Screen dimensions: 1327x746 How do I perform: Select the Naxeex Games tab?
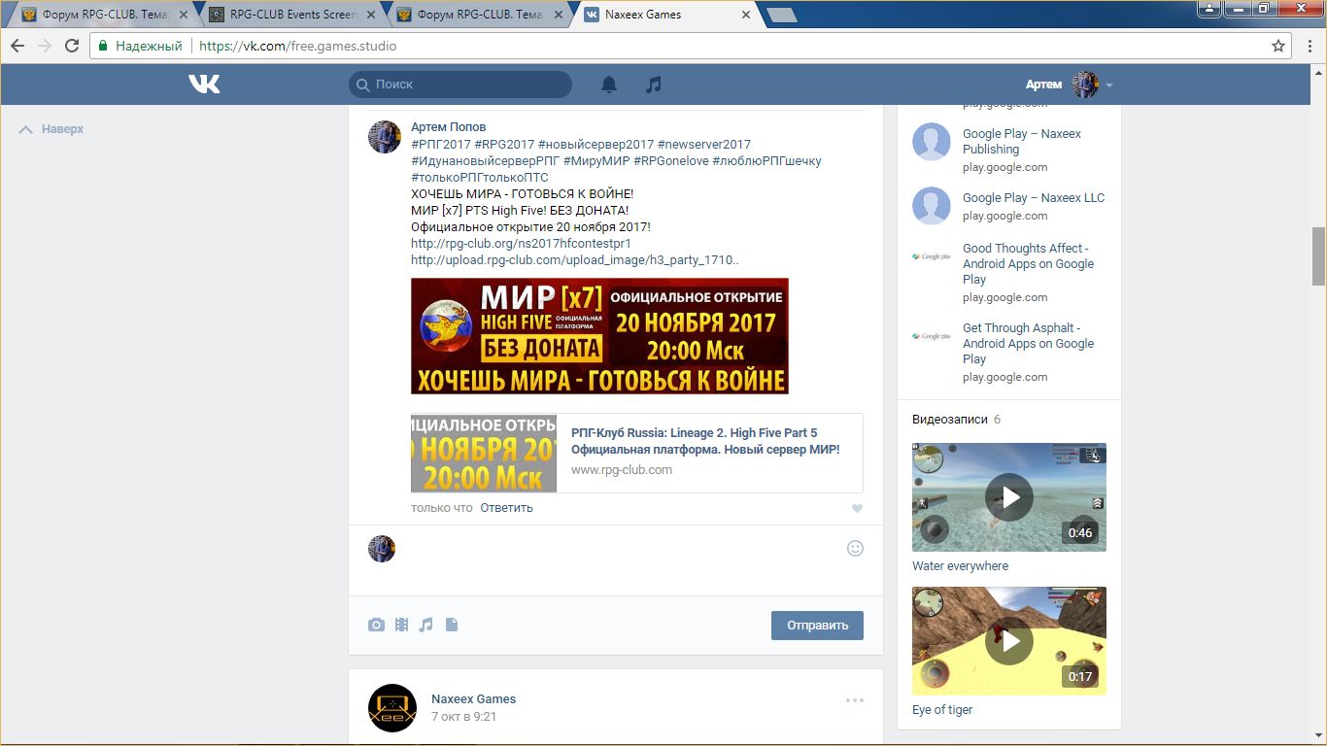coord(668,15)
